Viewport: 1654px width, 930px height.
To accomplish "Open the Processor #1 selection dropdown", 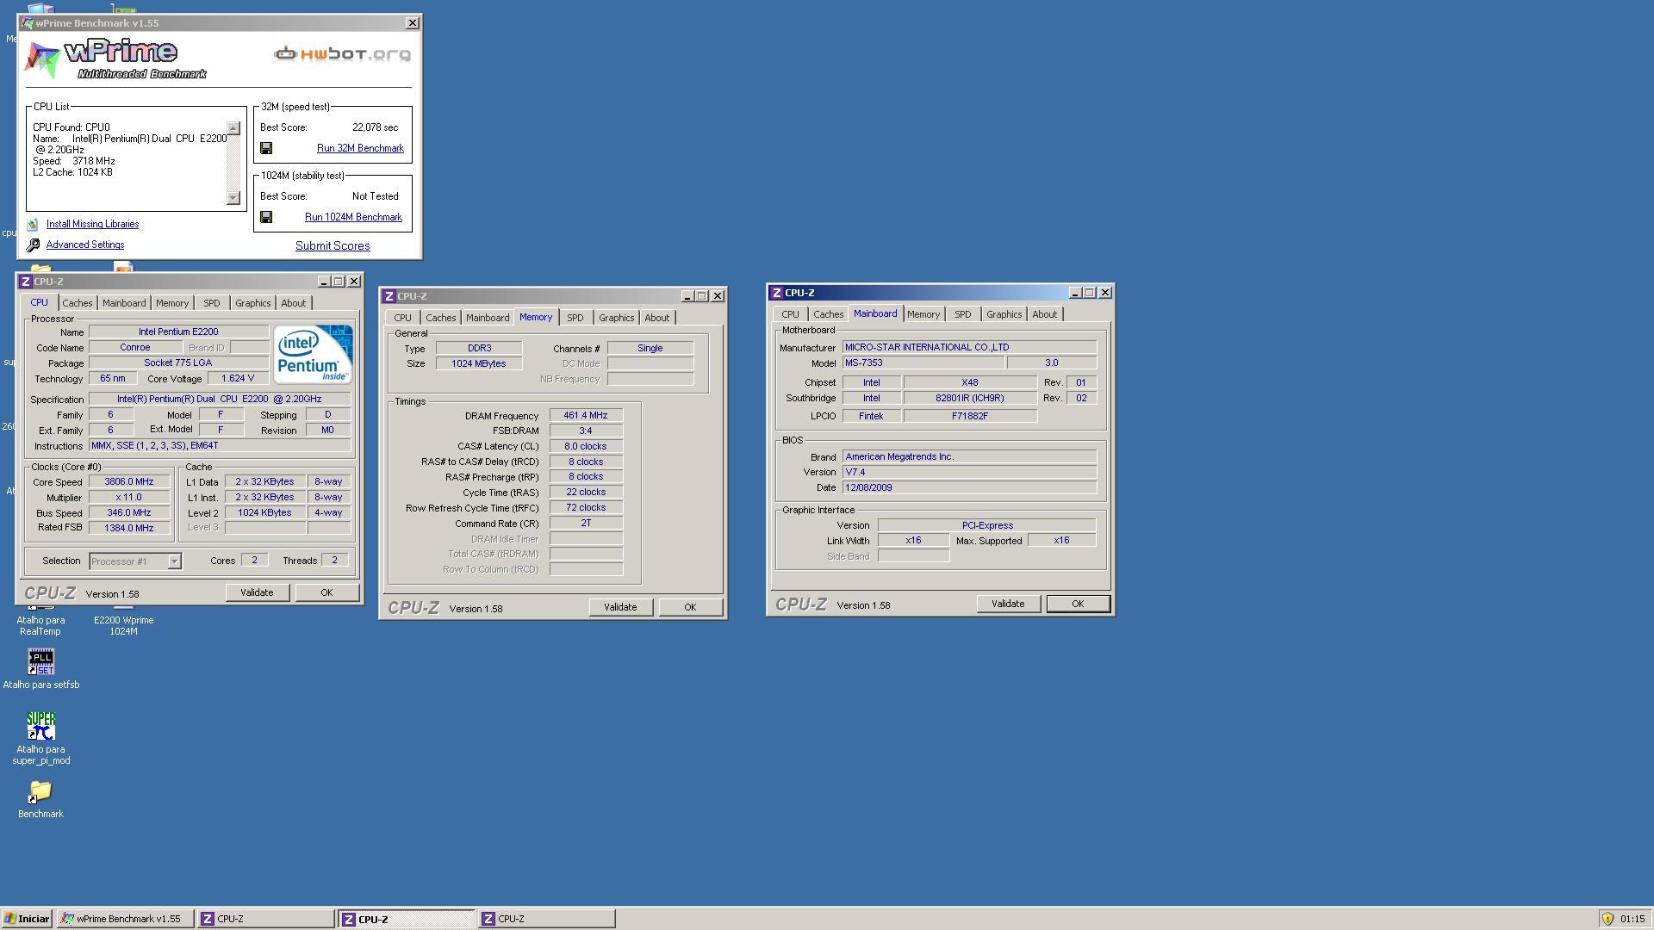I will (174, 561).
